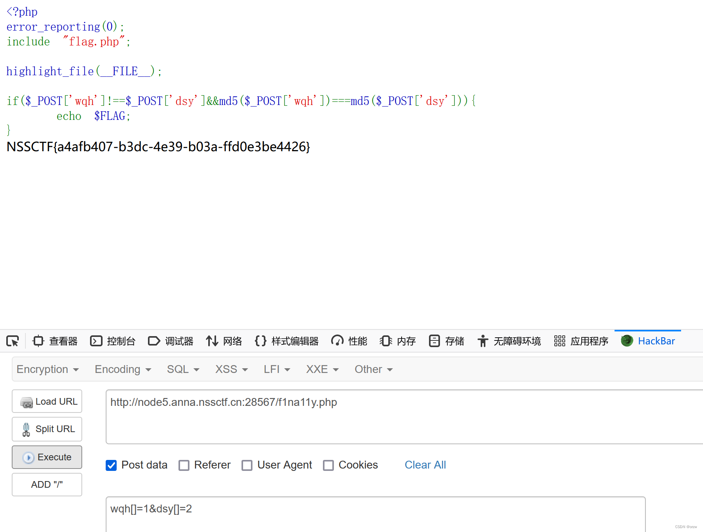
Task: Select the element picker tool in devtools
Action: tap(12, 341)
